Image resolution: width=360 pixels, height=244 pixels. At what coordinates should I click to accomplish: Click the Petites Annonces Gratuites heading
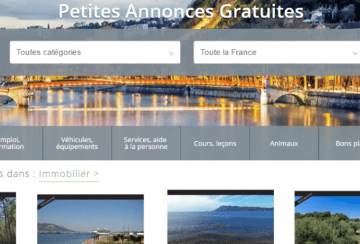(x=181, y=11)
